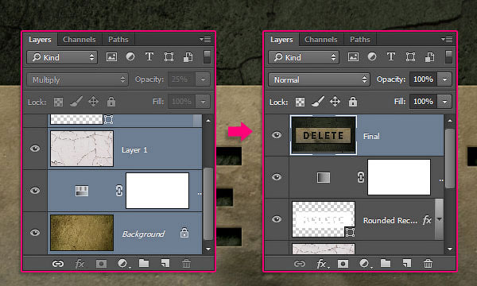Create adjustment layer in left panel
Image resolution: width=477 pixels, height=286 pixels.
click(123, 264)
